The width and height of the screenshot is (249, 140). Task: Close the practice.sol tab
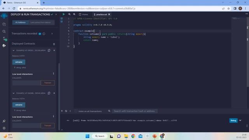point(109,14)
